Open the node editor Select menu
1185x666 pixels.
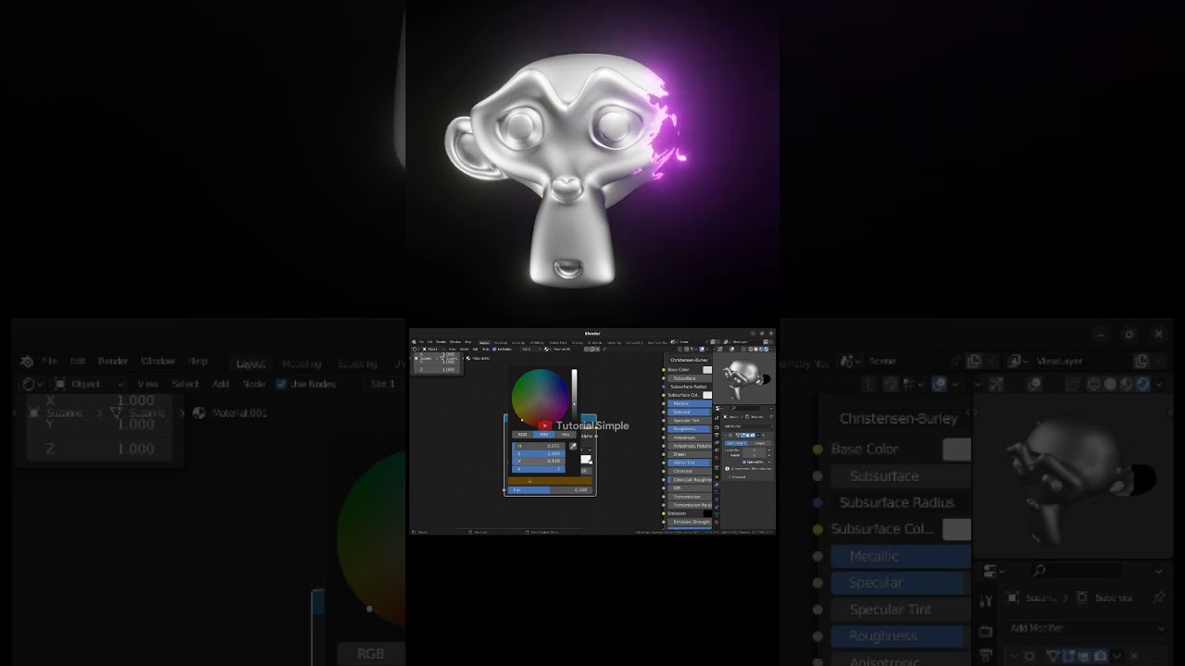464,349
